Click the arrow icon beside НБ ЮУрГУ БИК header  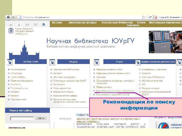[x=10, y=62]
